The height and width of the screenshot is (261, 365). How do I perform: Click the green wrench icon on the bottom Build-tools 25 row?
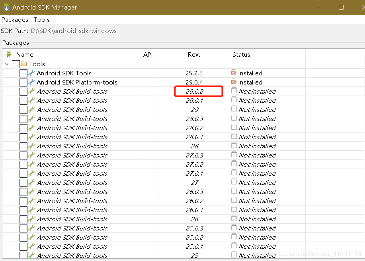point(31,255)
